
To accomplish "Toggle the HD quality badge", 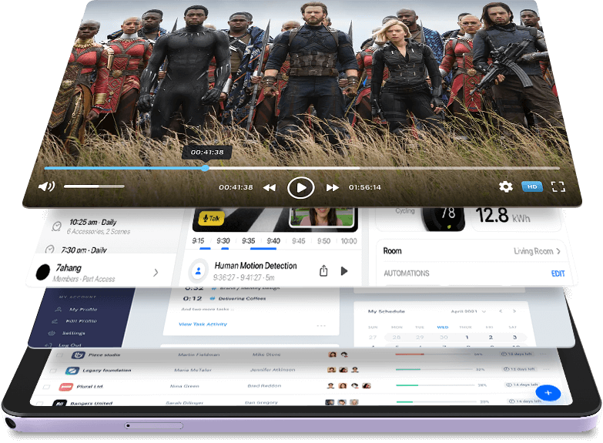I will (532, 186).
